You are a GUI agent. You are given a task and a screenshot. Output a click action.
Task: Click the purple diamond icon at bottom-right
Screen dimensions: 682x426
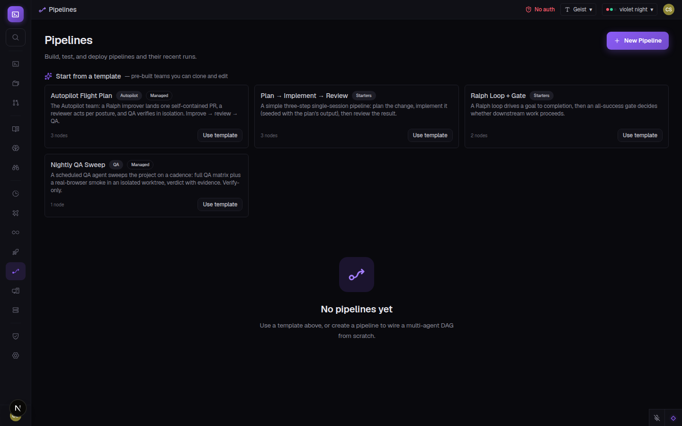pyautogui.click(x=673, y=418)
